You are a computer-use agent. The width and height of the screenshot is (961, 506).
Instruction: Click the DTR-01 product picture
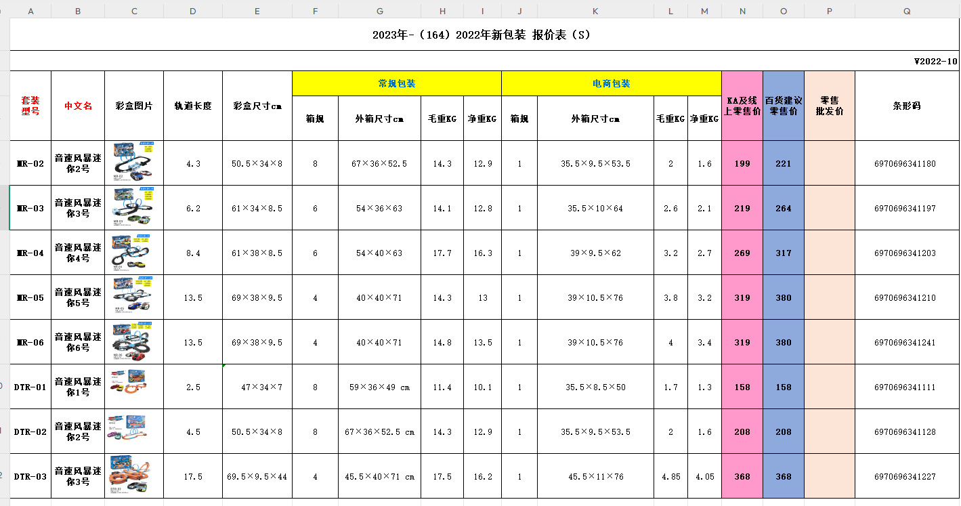133,386
